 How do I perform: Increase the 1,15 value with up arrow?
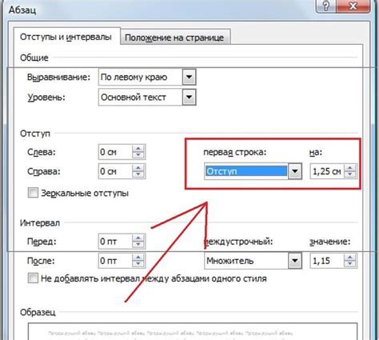coord(350,257)
